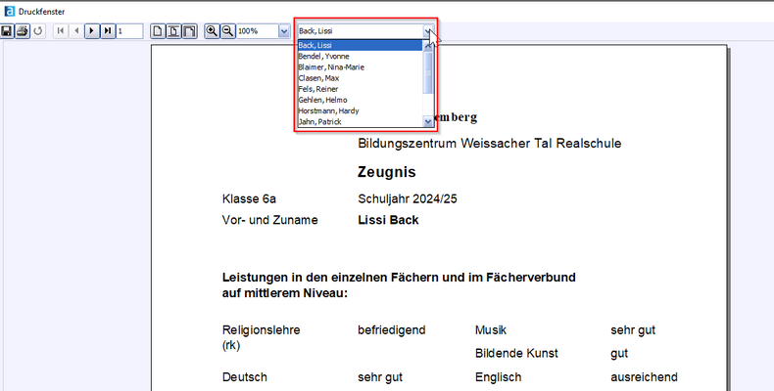Open the 100% zoom level dropdown
This screenshot has height=391, width=774.
click(284, 31)
